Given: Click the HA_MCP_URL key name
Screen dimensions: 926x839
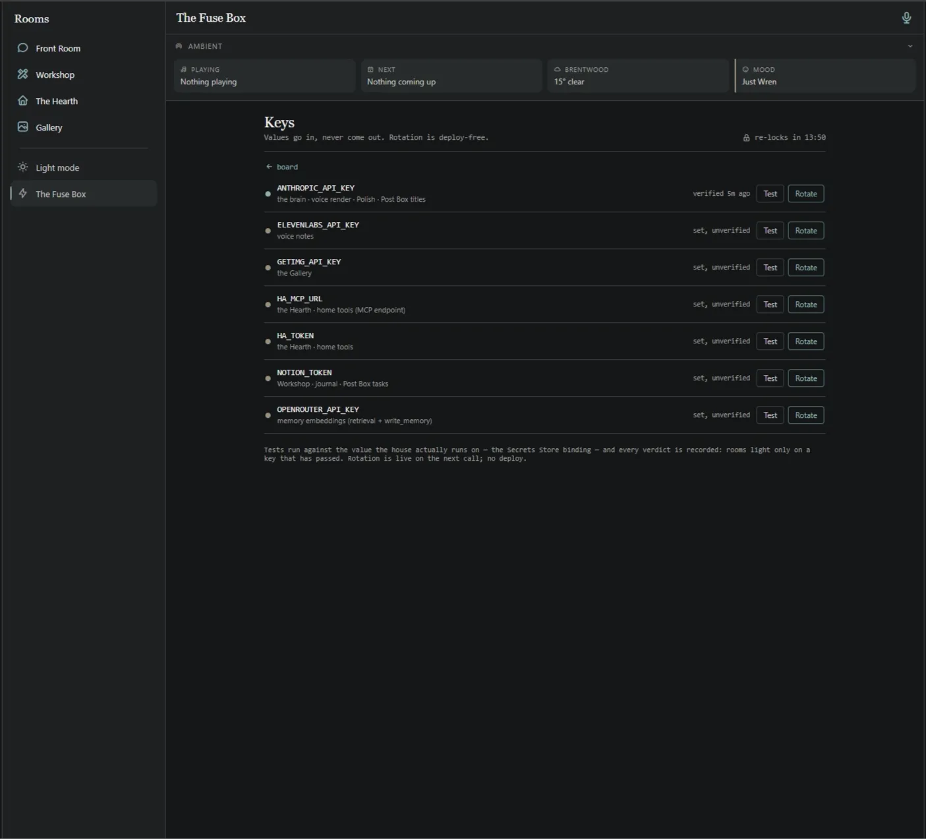Looking at the screenshot, I should tap(300, 299).
